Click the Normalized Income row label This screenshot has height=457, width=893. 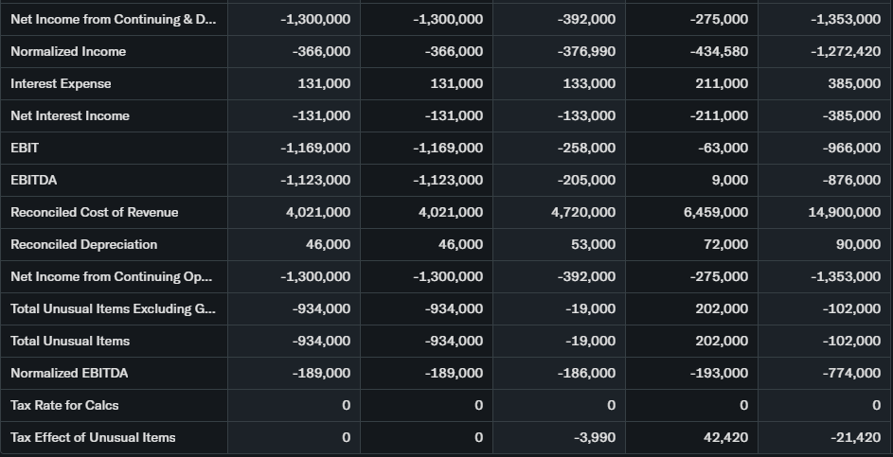click(68, 51)
